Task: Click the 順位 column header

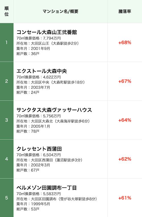Action: (x=7, y=11)
